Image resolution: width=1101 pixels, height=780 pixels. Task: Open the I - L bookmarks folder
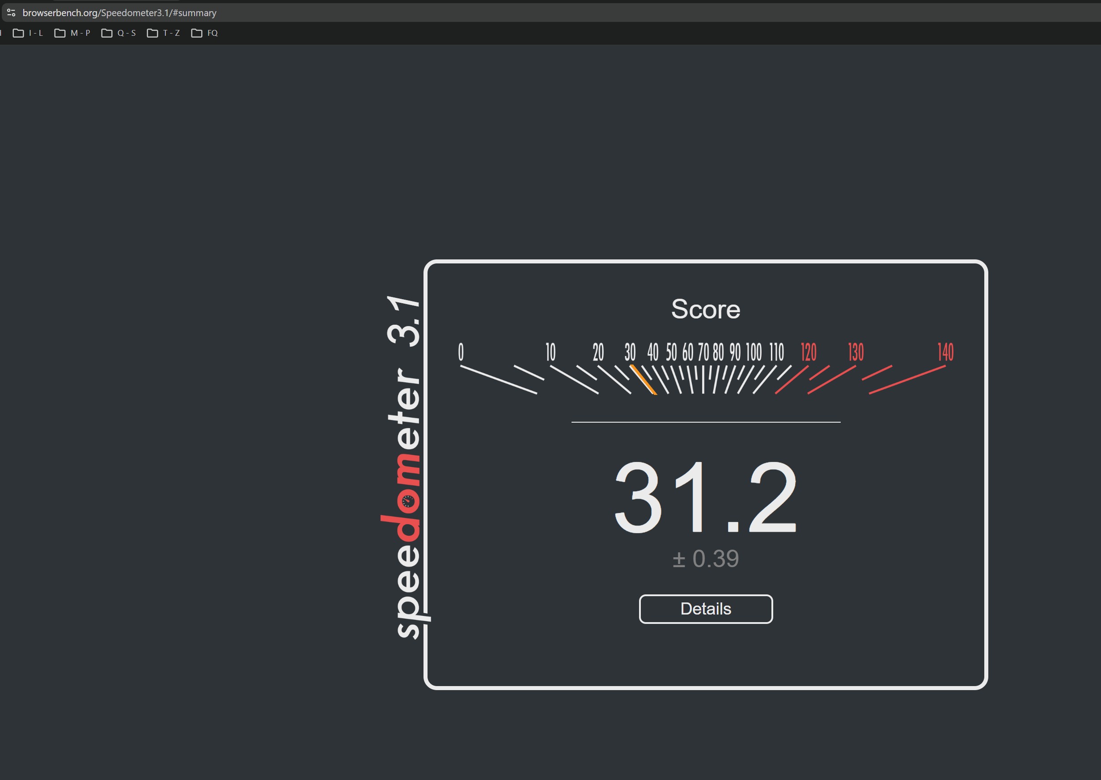click(28, 33)
